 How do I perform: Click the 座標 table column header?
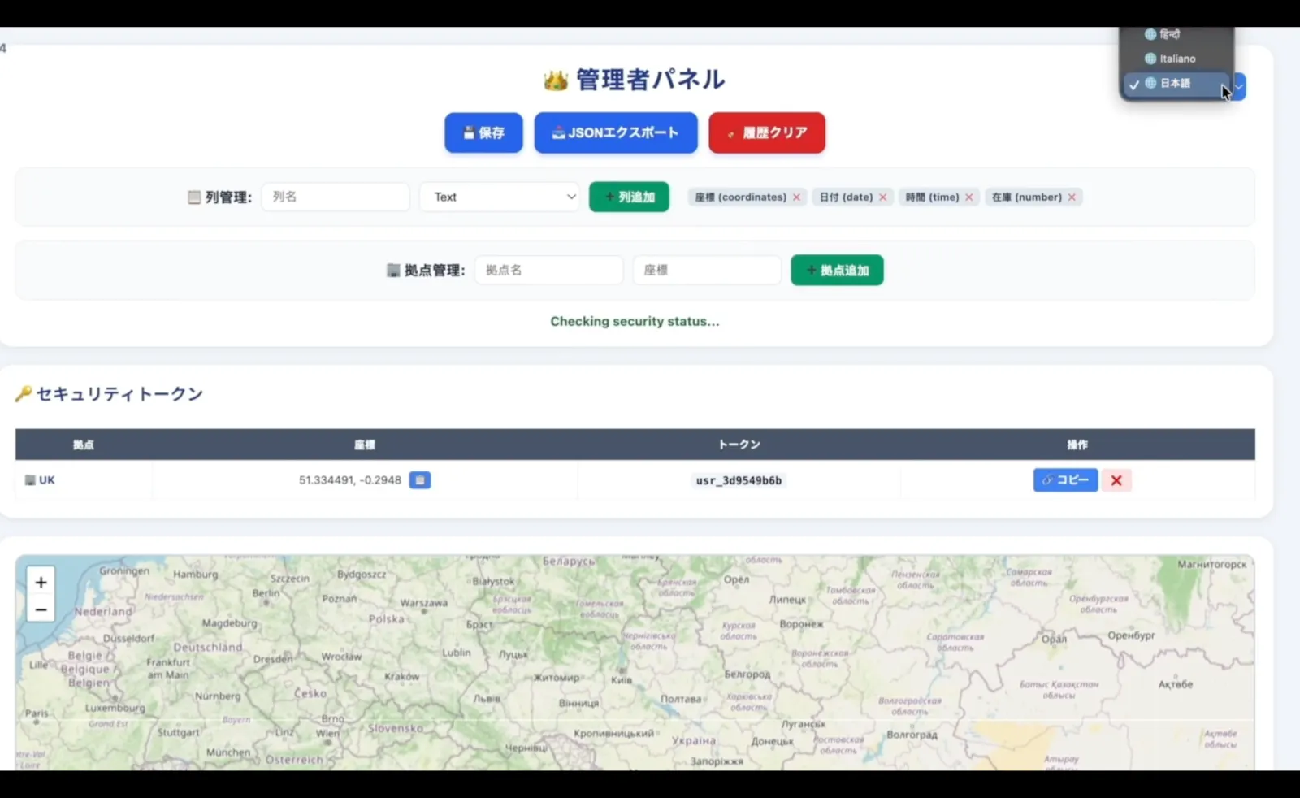pyautogui.click(x=365, y=445)
